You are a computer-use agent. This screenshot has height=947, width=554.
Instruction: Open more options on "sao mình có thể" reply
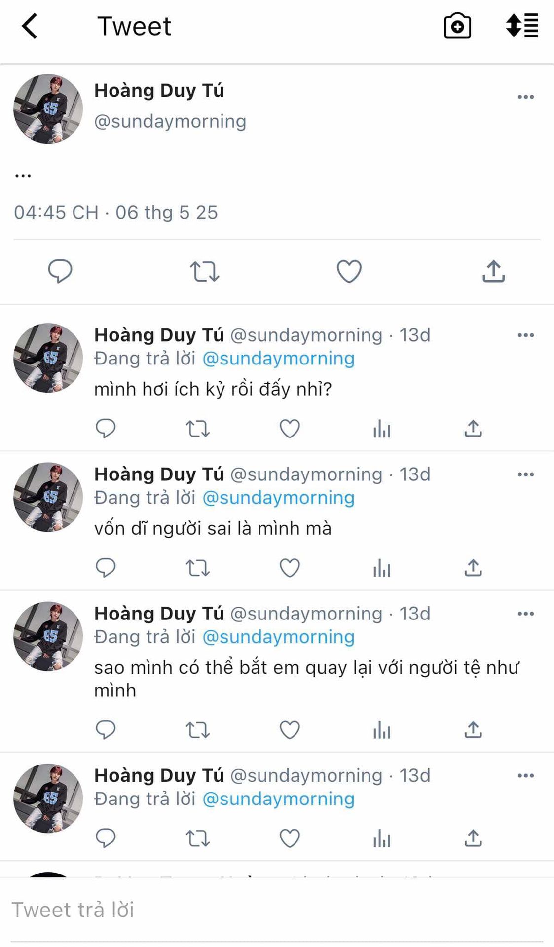[525, 614]
